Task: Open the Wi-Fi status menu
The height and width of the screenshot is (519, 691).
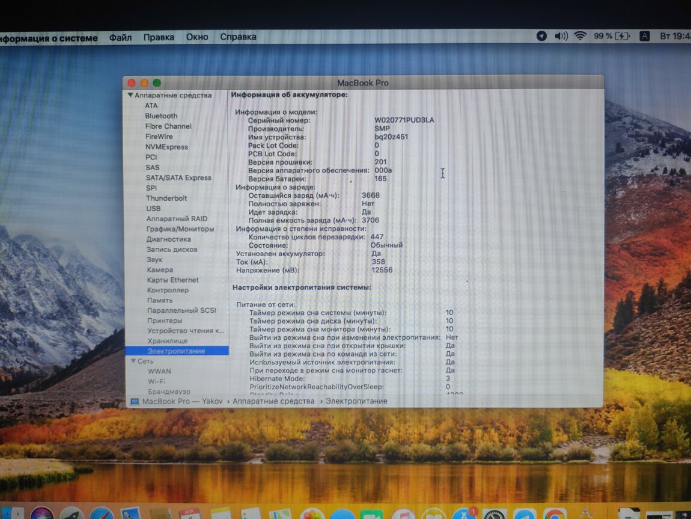Action: tap(580, 36)
